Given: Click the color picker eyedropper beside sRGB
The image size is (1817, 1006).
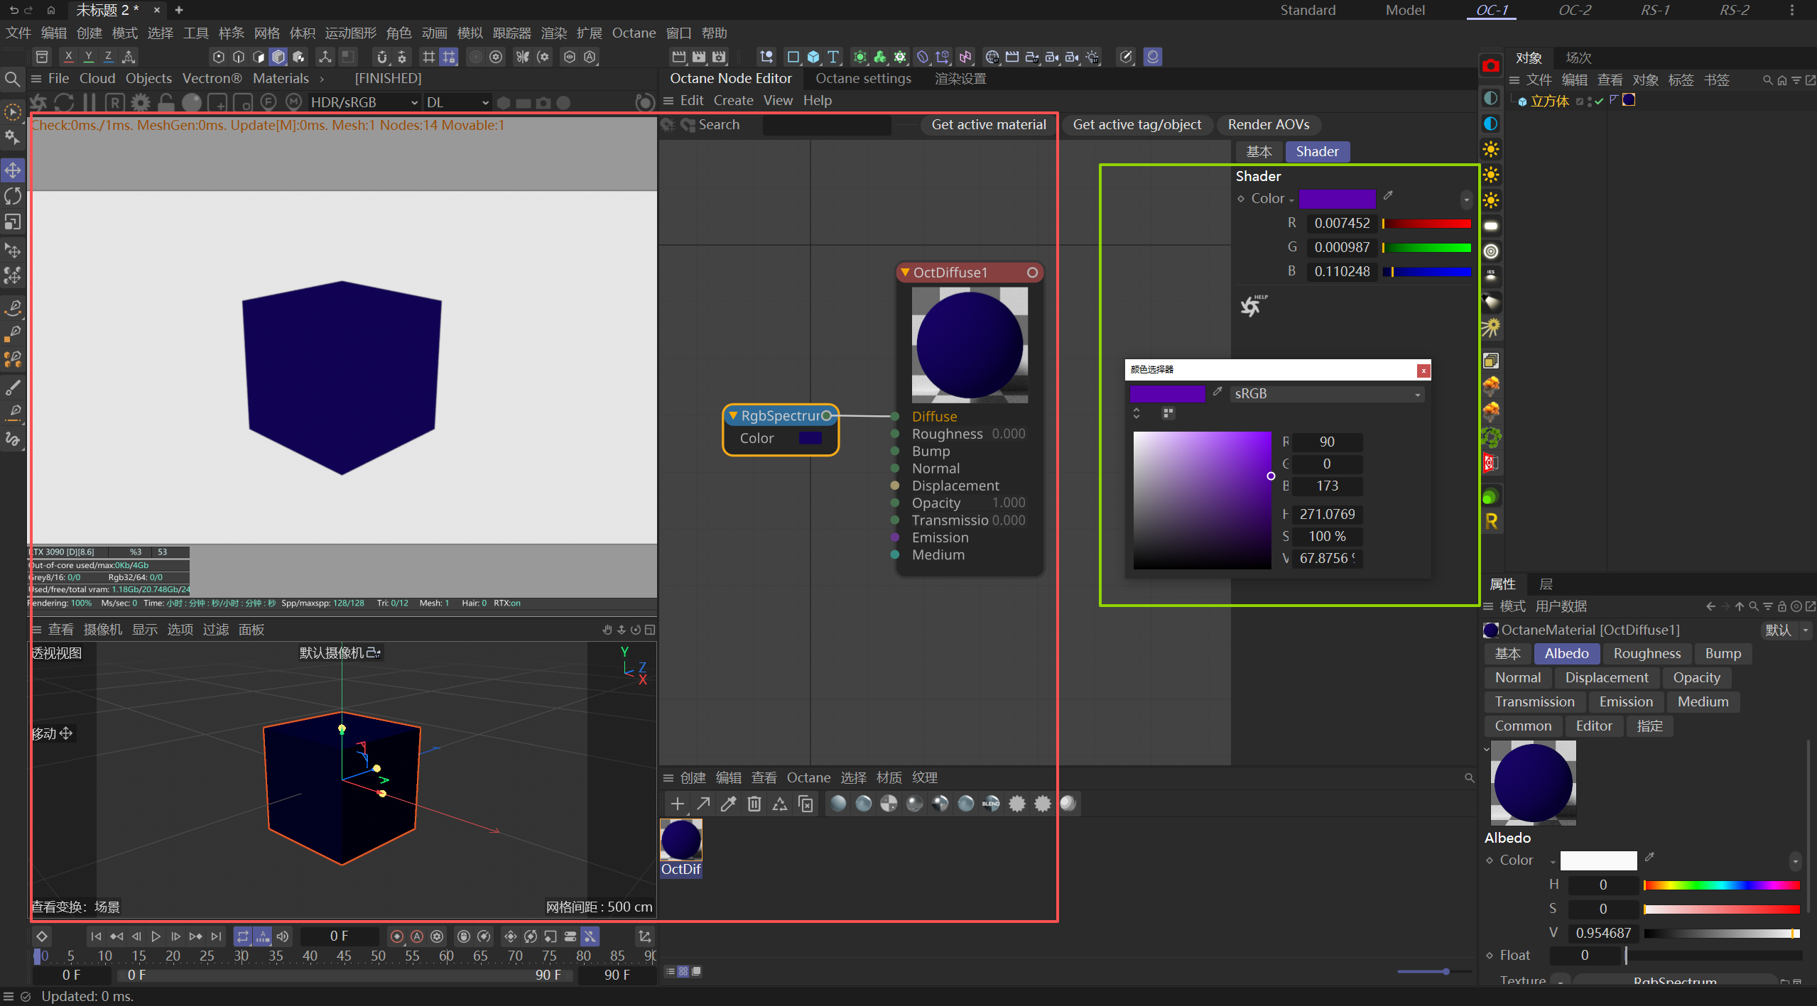Looking at the screenshot, I should [x=1217, y=392].
